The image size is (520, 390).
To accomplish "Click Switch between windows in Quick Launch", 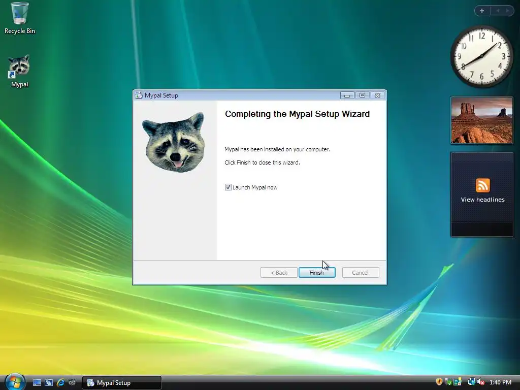I will pos(49,383).
